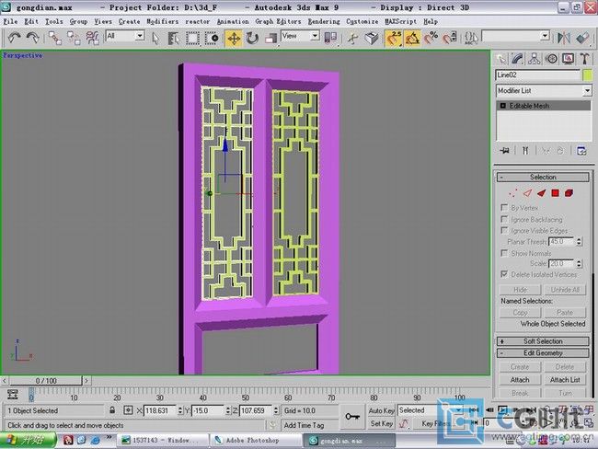
Task: Activate the Select and Move tool
Action: [x=234, y=38]
